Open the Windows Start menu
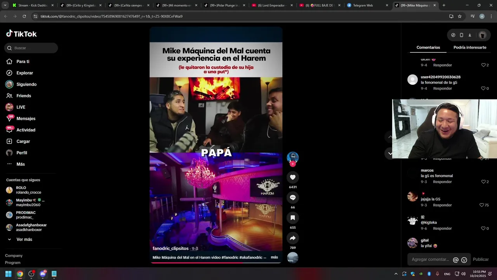The image size is (497, 280). click(x=8, y=274)
